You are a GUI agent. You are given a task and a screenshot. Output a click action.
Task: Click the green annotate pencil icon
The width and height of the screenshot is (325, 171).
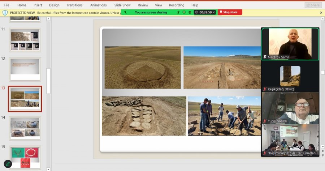tap(8, 164)
